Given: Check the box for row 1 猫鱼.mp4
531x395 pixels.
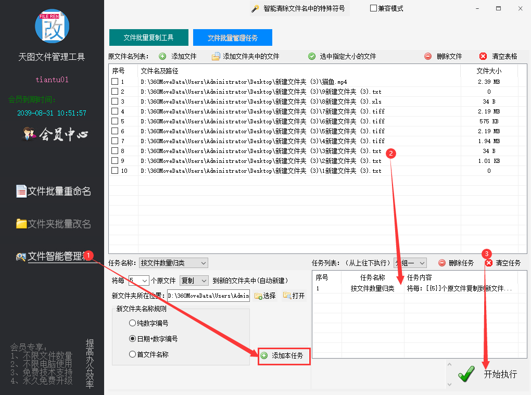Looking at the screenshot, I should (x=115, y=82).
